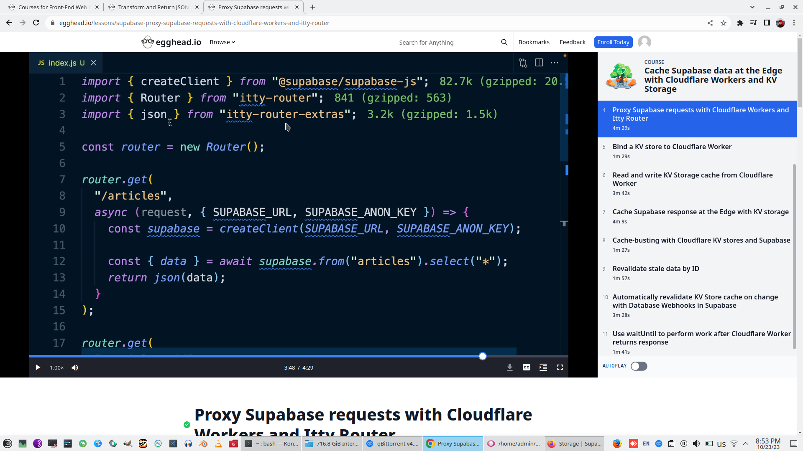Open playback speed 1.00× selector
803x451 pixels.
tap(56, 367)
